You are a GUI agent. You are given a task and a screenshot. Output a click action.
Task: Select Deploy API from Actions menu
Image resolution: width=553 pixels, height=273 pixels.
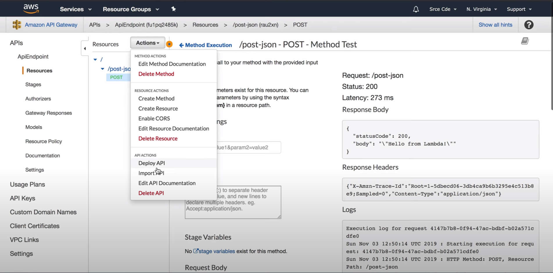coord(152,163)
